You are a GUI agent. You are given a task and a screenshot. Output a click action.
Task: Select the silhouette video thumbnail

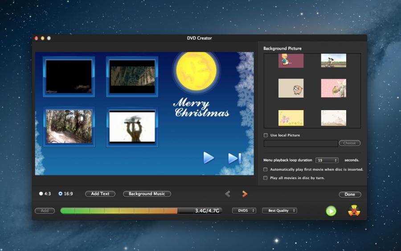pyautogui.click(x=132, y=127)
